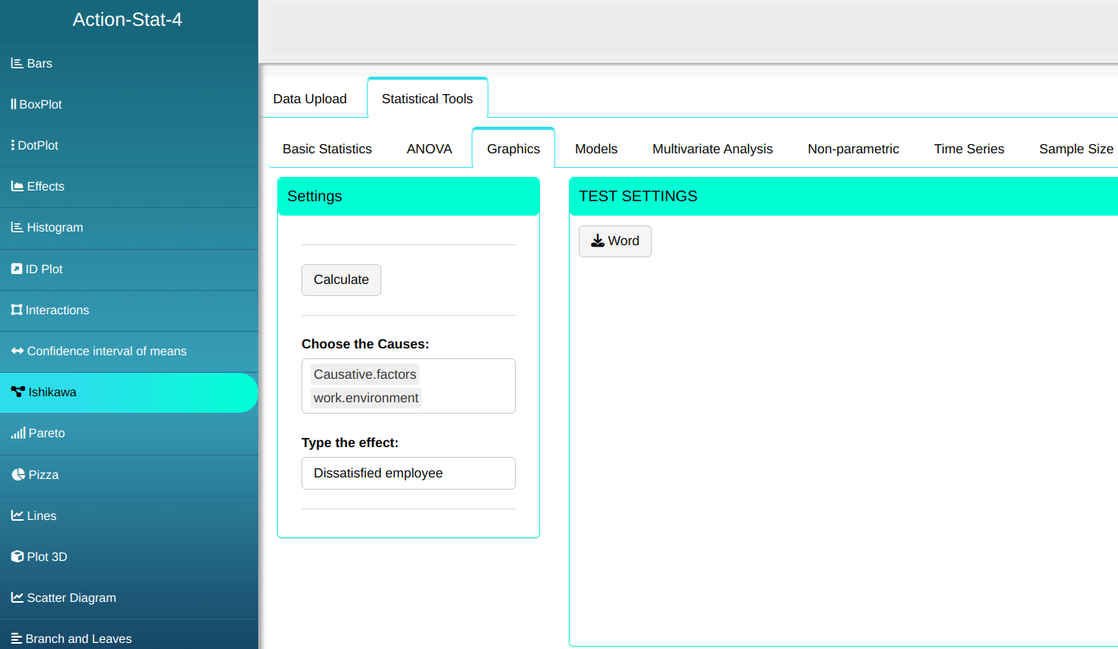Open the Interactions sidebar item
The height and width of the screenshot is (649, 1118).
point(57,310)
